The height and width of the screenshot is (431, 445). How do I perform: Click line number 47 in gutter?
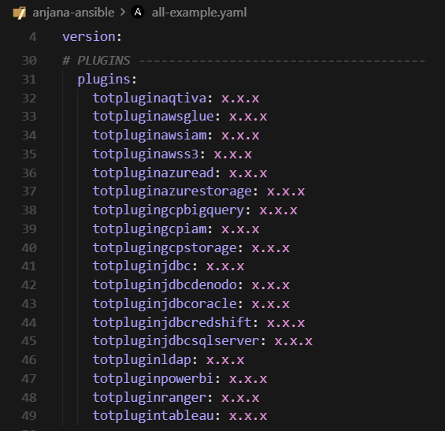pos(29,379)
